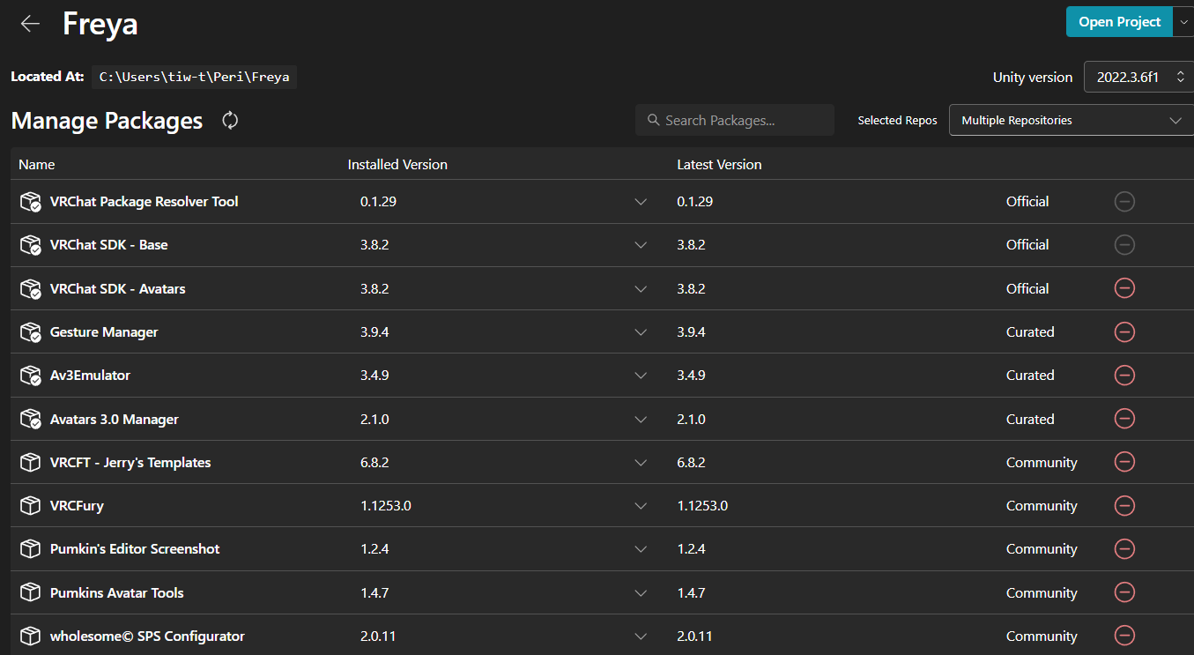1194x655 pixels.
Task: Refresh the Manage Packages list
Action: click(x=230, y=121)
